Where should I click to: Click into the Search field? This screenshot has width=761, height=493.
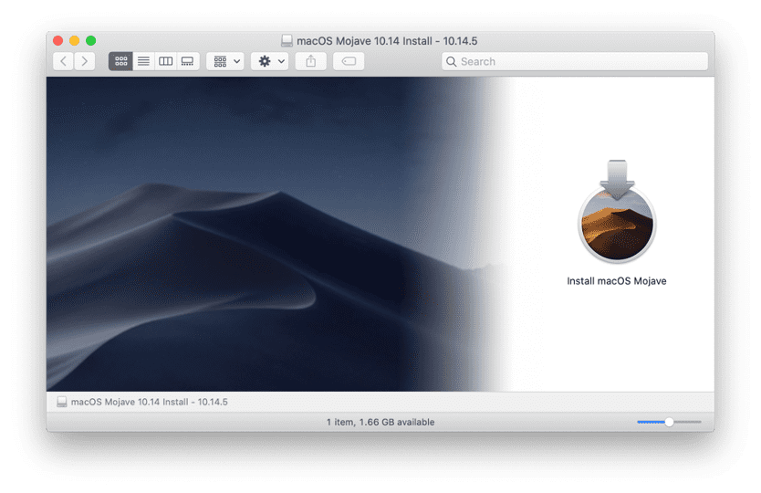(575, 62)
